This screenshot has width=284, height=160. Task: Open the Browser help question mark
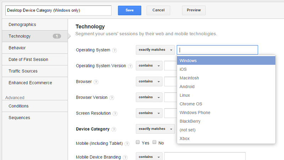[96, 82]
